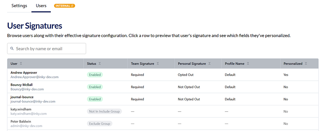Select the Peter Baldwin row
321x131 pixels.
(163, 124)
